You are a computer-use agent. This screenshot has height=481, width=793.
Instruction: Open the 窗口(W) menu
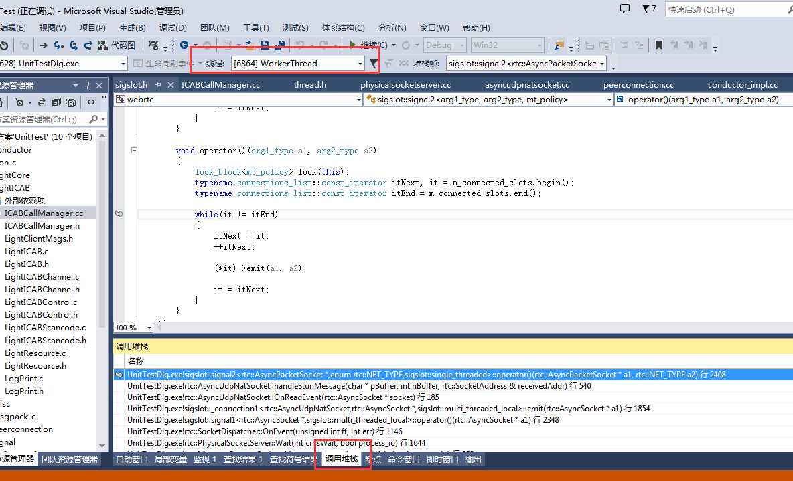click(x=435, y=28)
